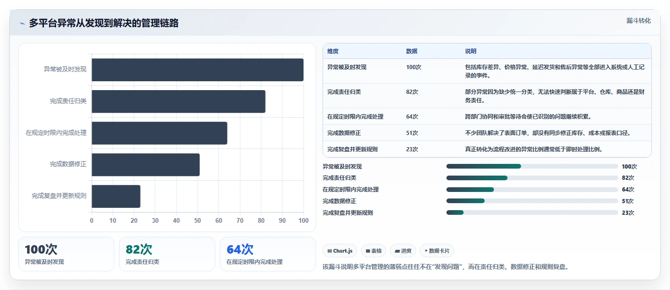Image resolution: width=670 pixels, height=290 pixels.
Task: Click the 23次 value in table
Action: click(412, 149)
